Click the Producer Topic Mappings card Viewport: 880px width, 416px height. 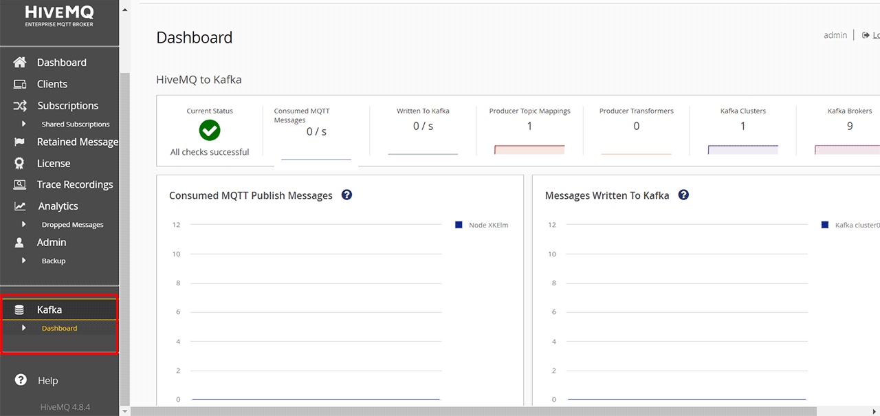tap(529, 131)
